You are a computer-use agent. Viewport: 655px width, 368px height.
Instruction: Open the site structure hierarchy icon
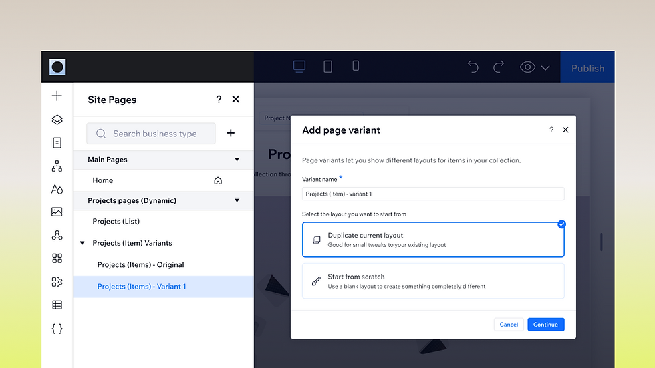pyautogui.click(x=57, y=166)
